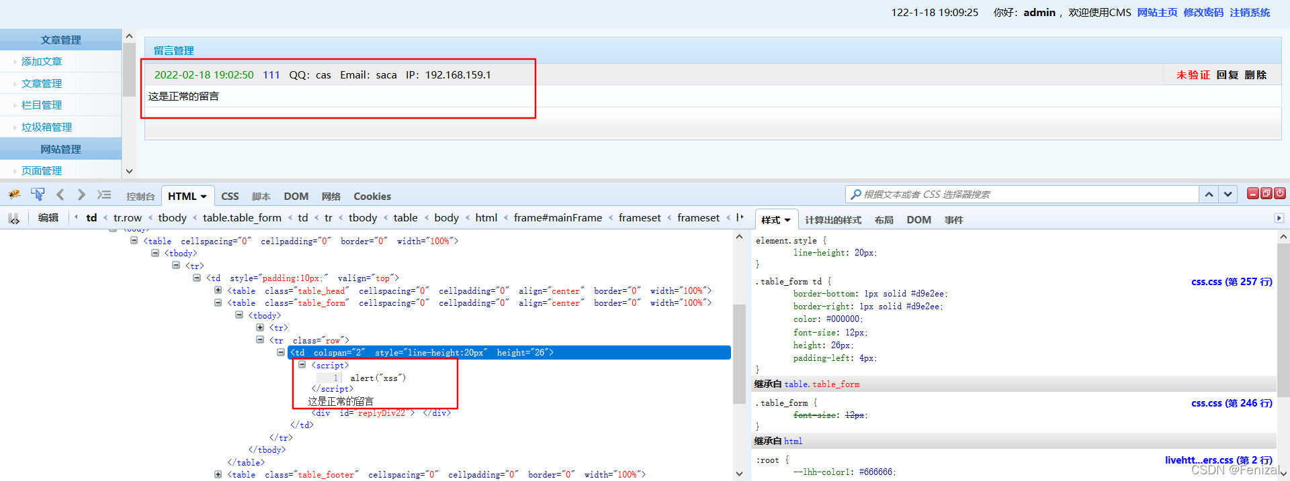Image resolution: width=1290 pixels, height=481 pixels.
Task: Click the 编辑 edit button
Action: [x=48, y=218]
